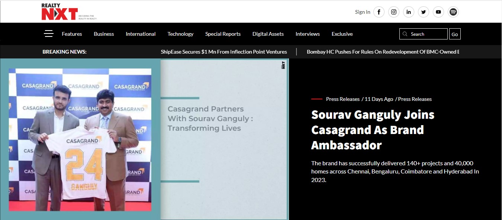Open the Technology menu item
Viewport: 502px width, 220px height.
tap(180, 34)
